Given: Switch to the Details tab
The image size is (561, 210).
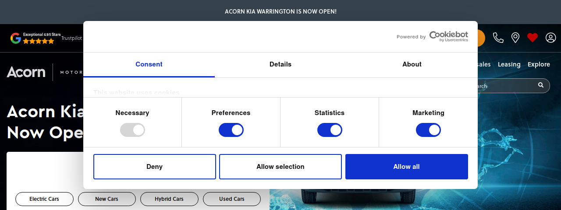Looking at the screenshot, I should (280, 64).
